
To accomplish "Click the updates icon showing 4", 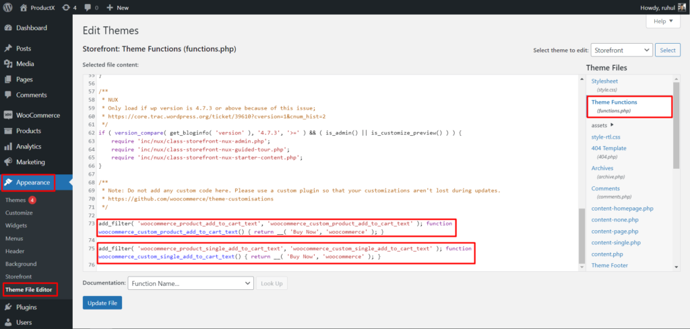I will click(x=66, y=7).
